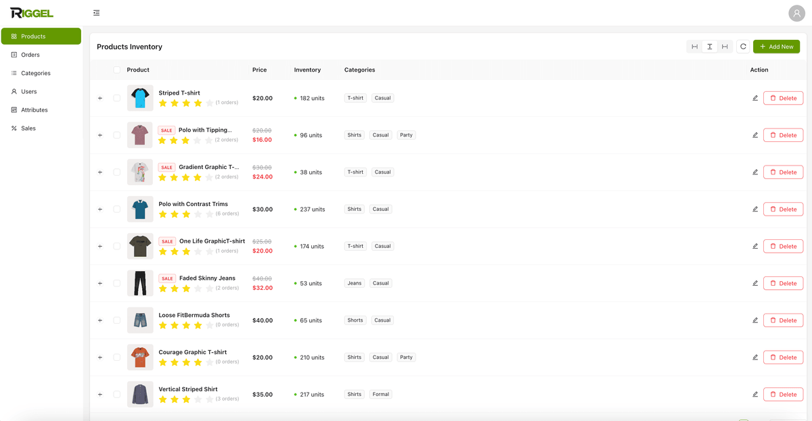Select the Attributes icon in the sidebar
Image resolution: width=812 pixels, height=421 pixels.
[15, 109]
